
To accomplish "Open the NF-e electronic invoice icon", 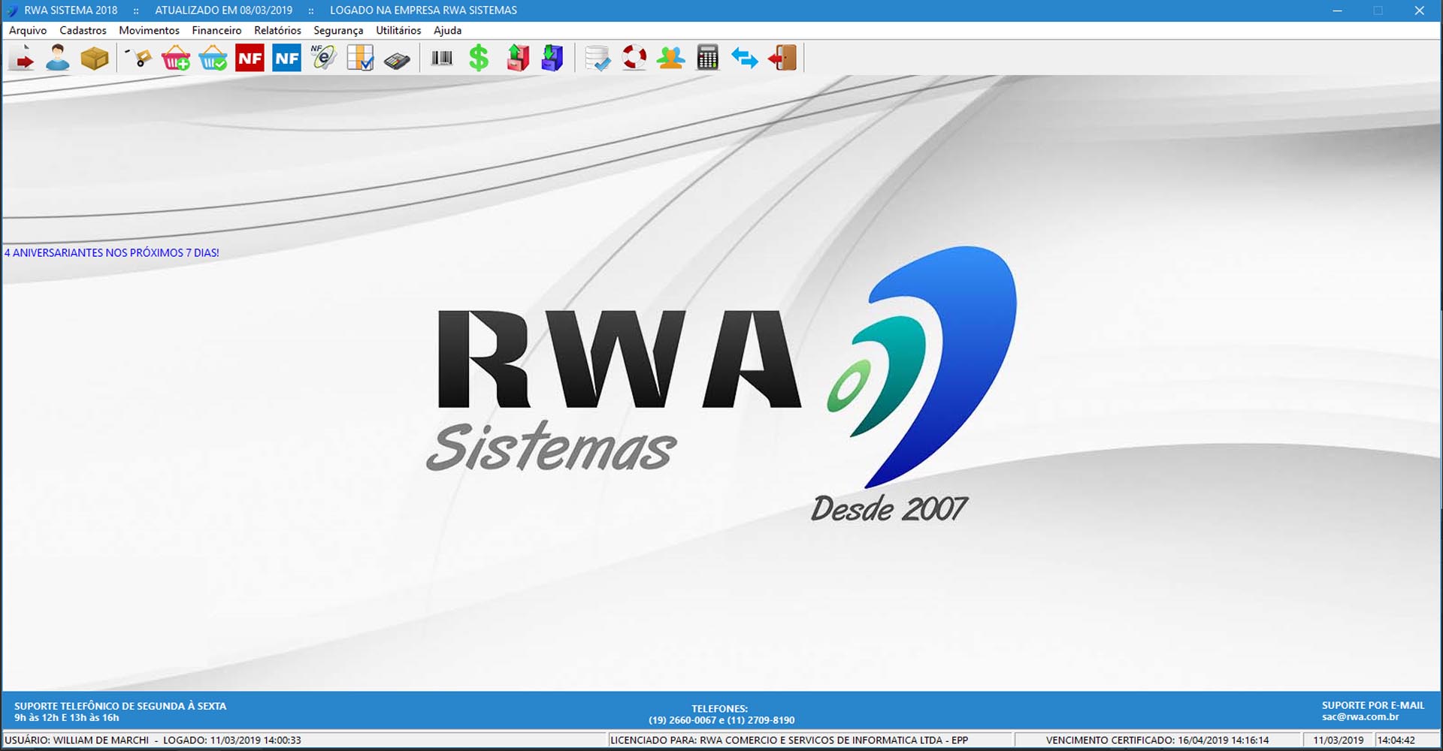I will (x=323, y=58).
